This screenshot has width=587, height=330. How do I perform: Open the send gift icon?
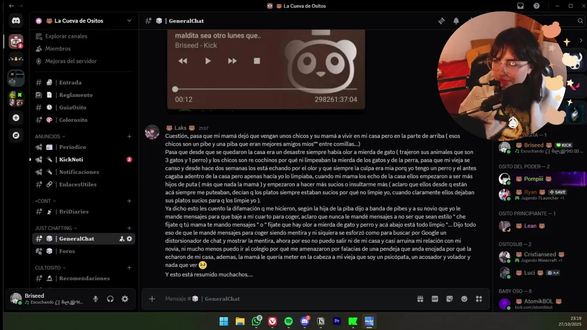(x=420, y=299)
